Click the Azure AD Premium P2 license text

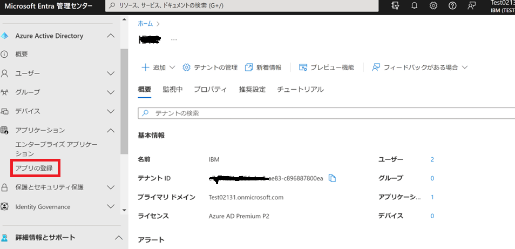point(239,216)
